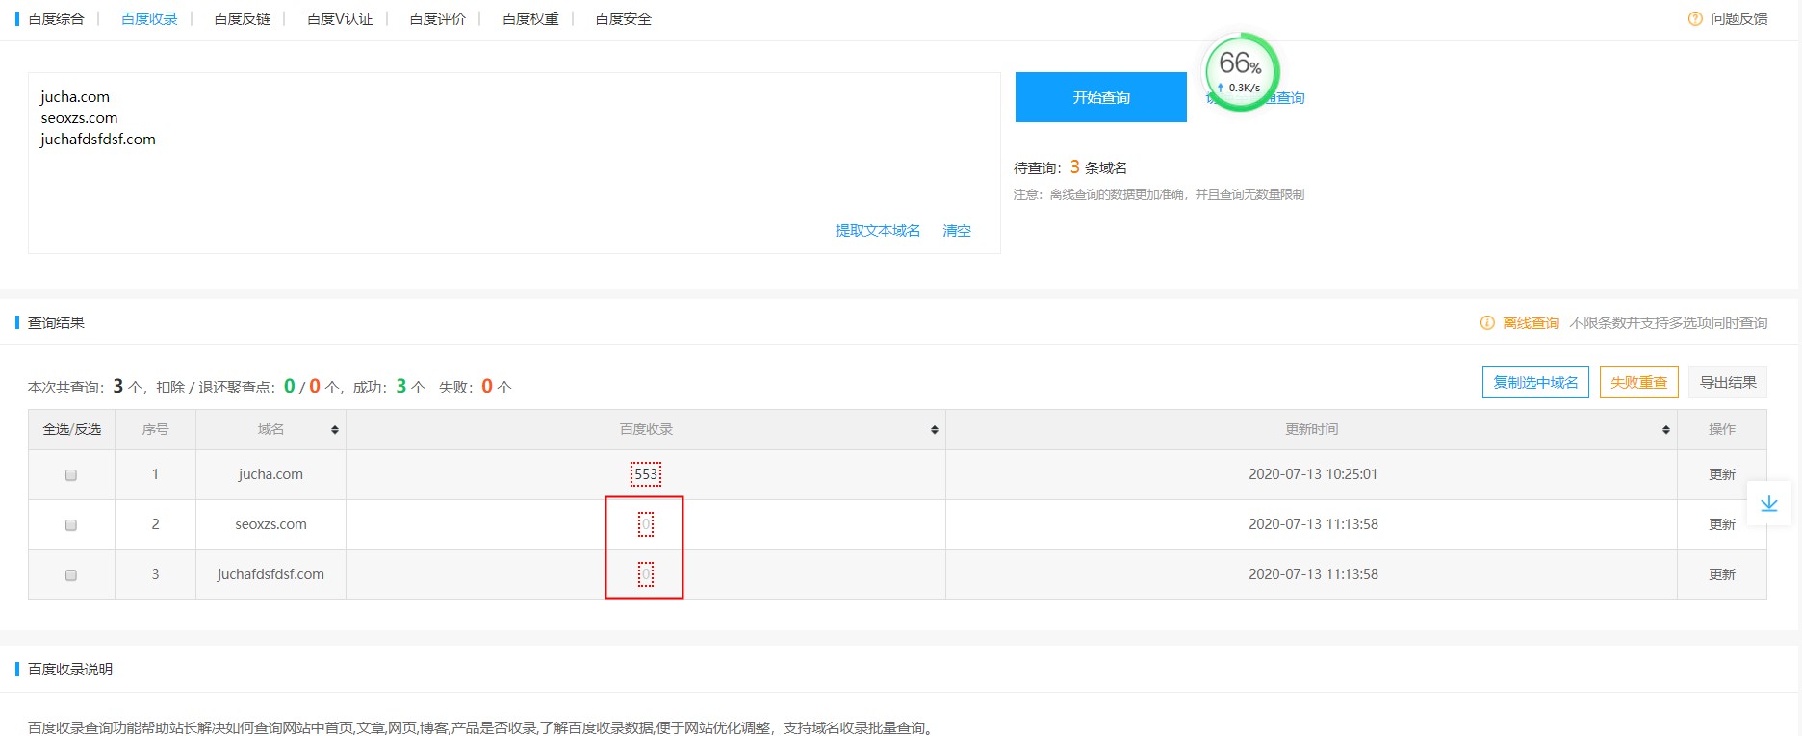Screen dimensions: 1802x736
Task: Sort results by update time column
Action: [1665, 430]
